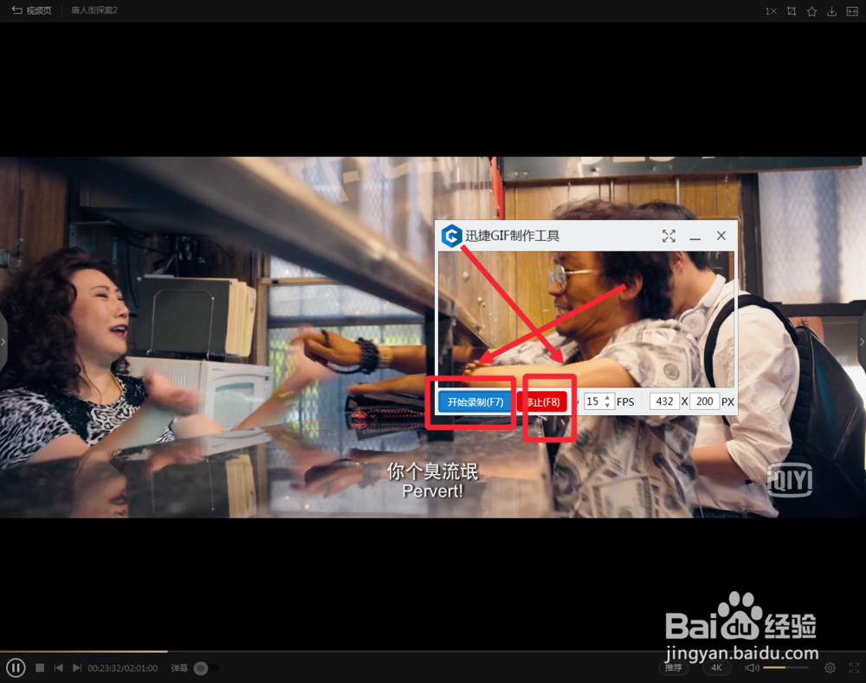Edit the height field showing 200

(704, 401)
